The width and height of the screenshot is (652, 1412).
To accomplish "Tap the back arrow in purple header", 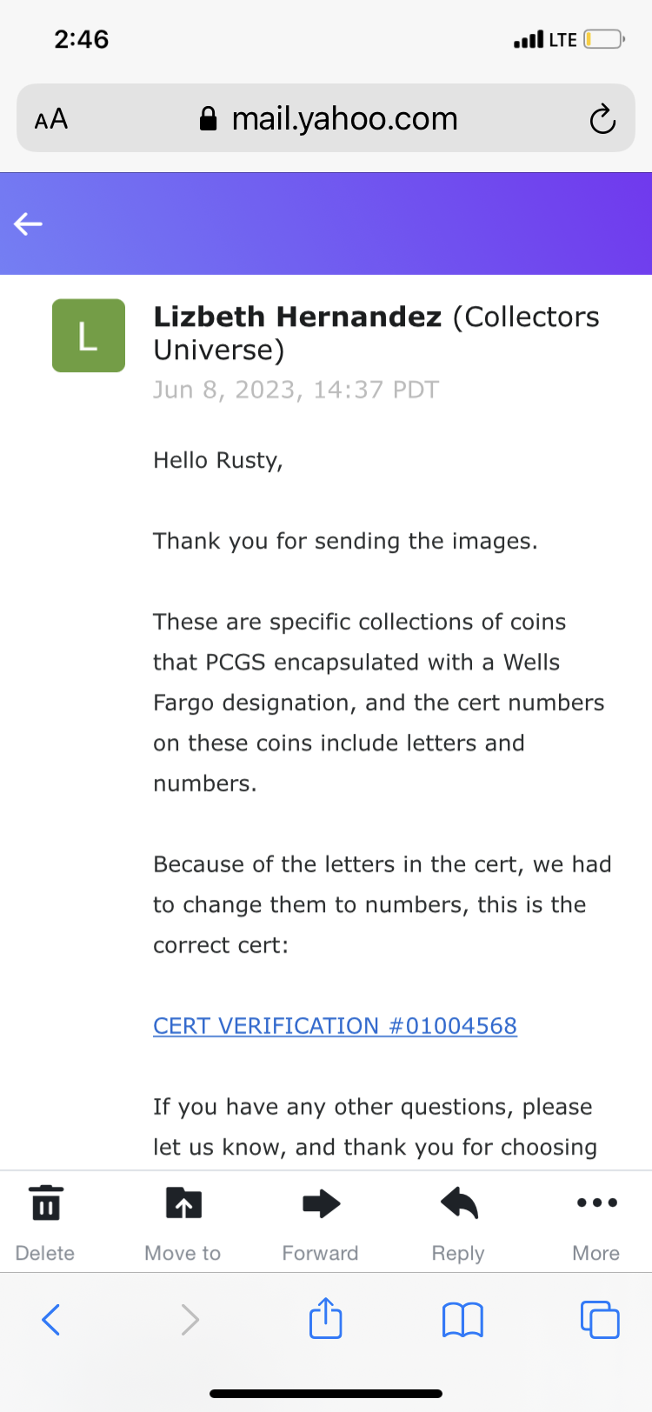I will (x=28, y=224).
